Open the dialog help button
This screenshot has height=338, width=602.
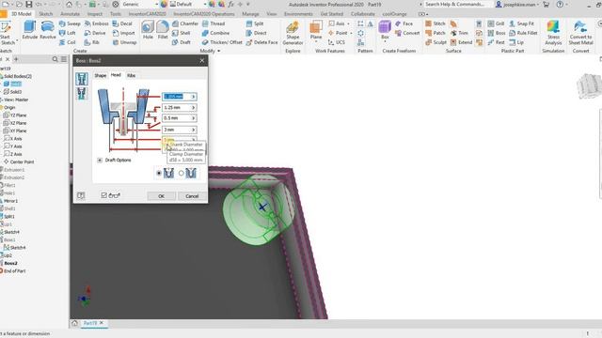[x=81, y=195]
